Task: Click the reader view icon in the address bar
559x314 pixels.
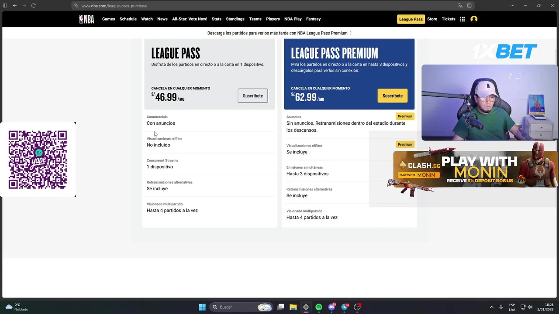Action: 469,6
